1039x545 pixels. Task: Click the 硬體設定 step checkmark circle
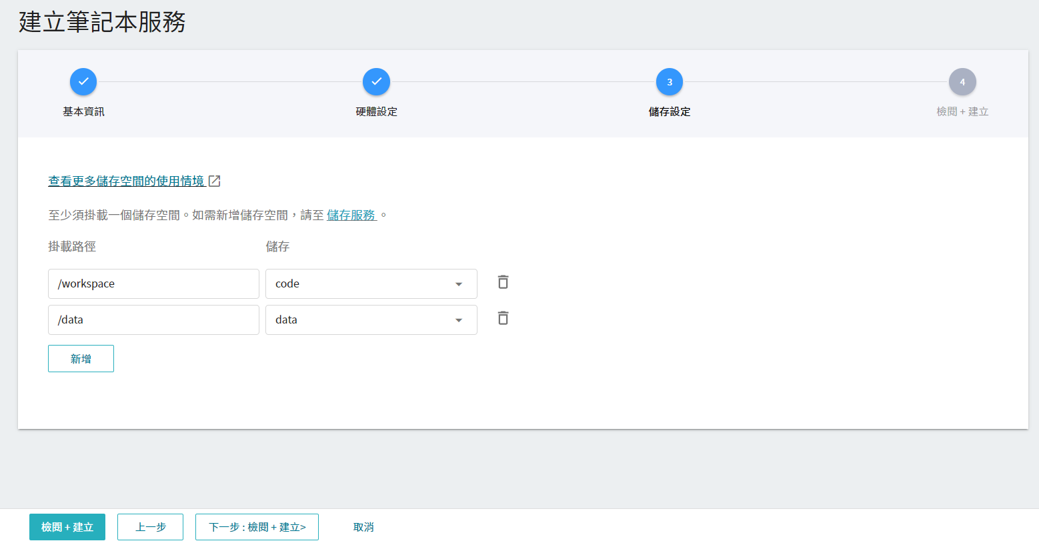pyautogui.click(x=376, y=81)
